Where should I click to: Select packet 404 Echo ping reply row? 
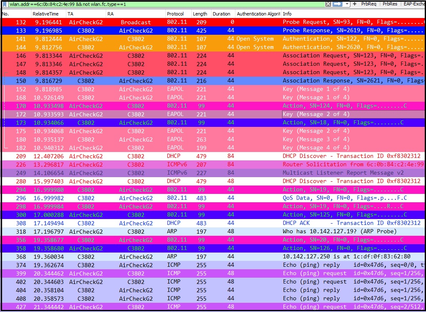coord(213,290)
